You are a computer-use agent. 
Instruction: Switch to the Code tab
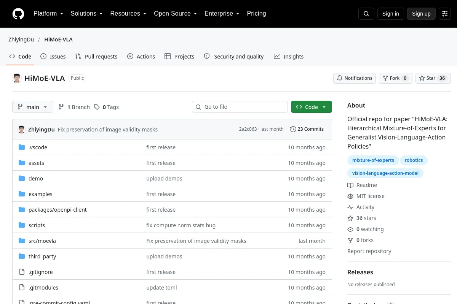[x=21, y=57]
